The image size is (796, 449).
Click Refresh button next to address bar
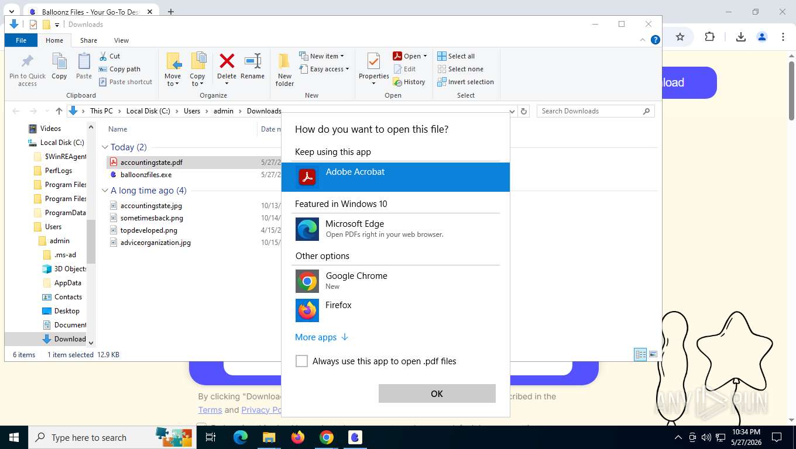point(524,111)
